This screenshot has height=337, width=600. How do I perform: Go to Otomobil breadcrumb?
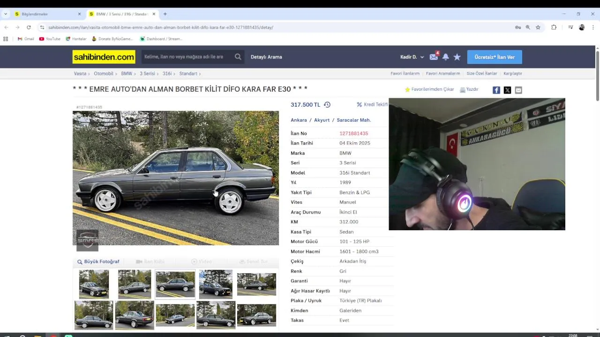pos(104,73)
